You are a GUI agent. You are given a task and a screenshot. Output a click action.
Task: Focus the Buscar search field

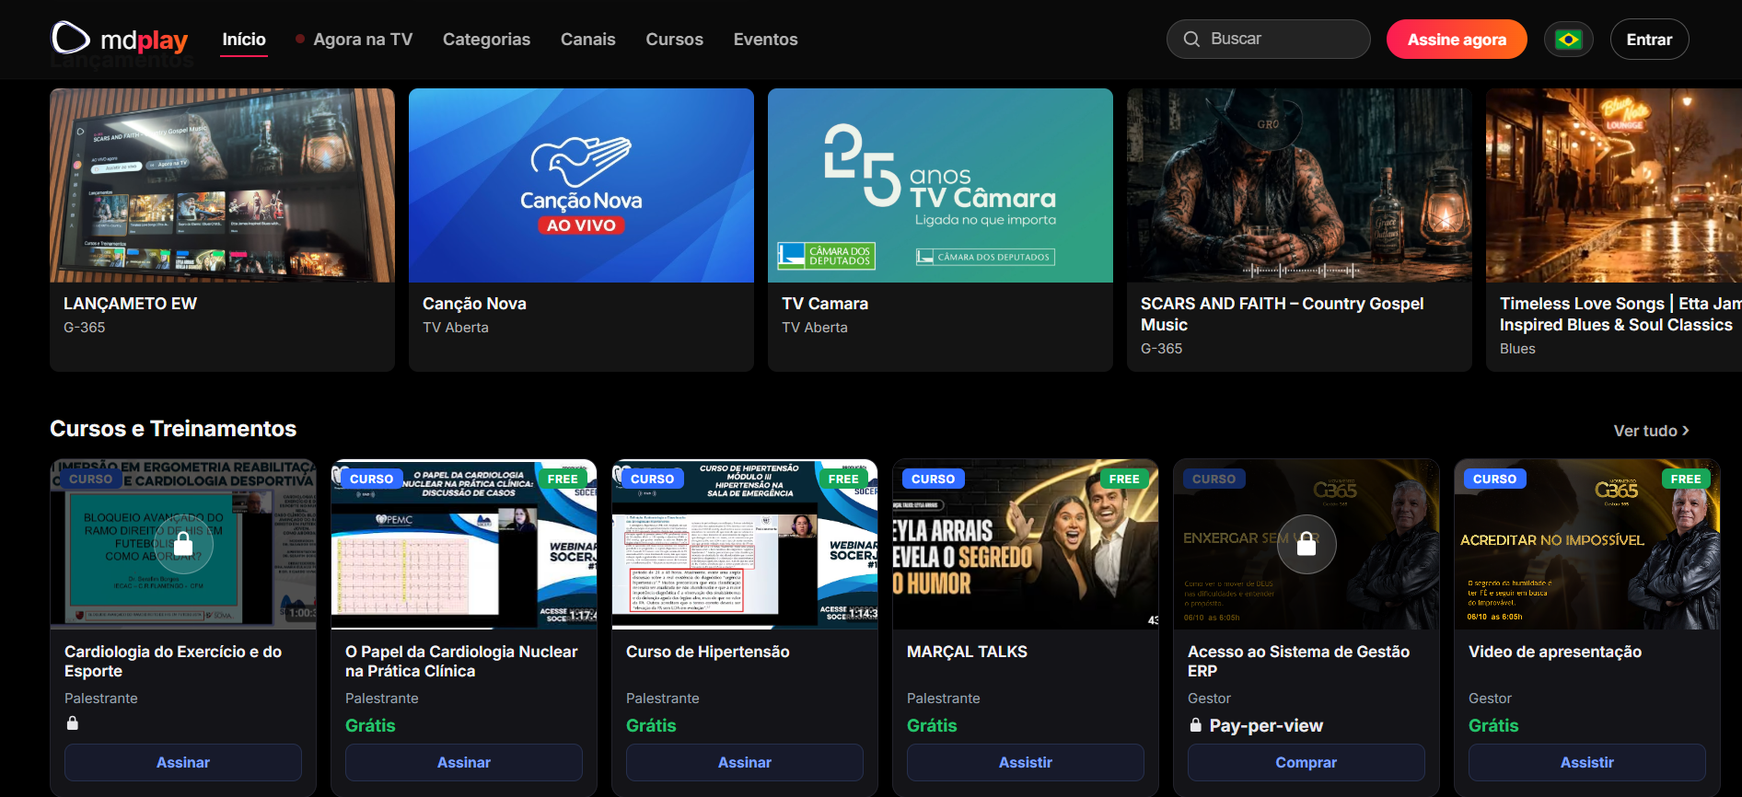tap(1269, 39)
